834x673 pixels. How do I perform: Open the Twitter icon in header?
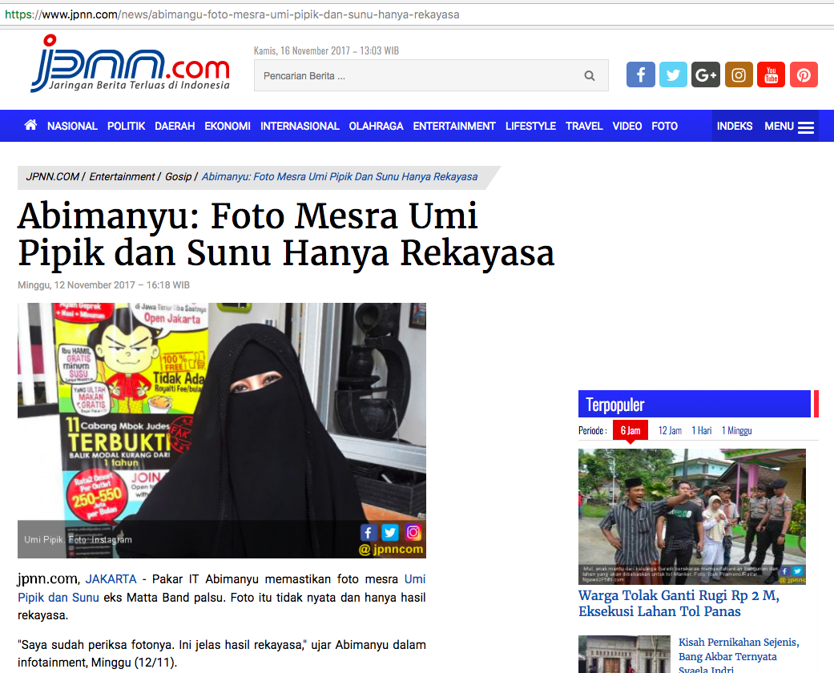pos(673,75)
